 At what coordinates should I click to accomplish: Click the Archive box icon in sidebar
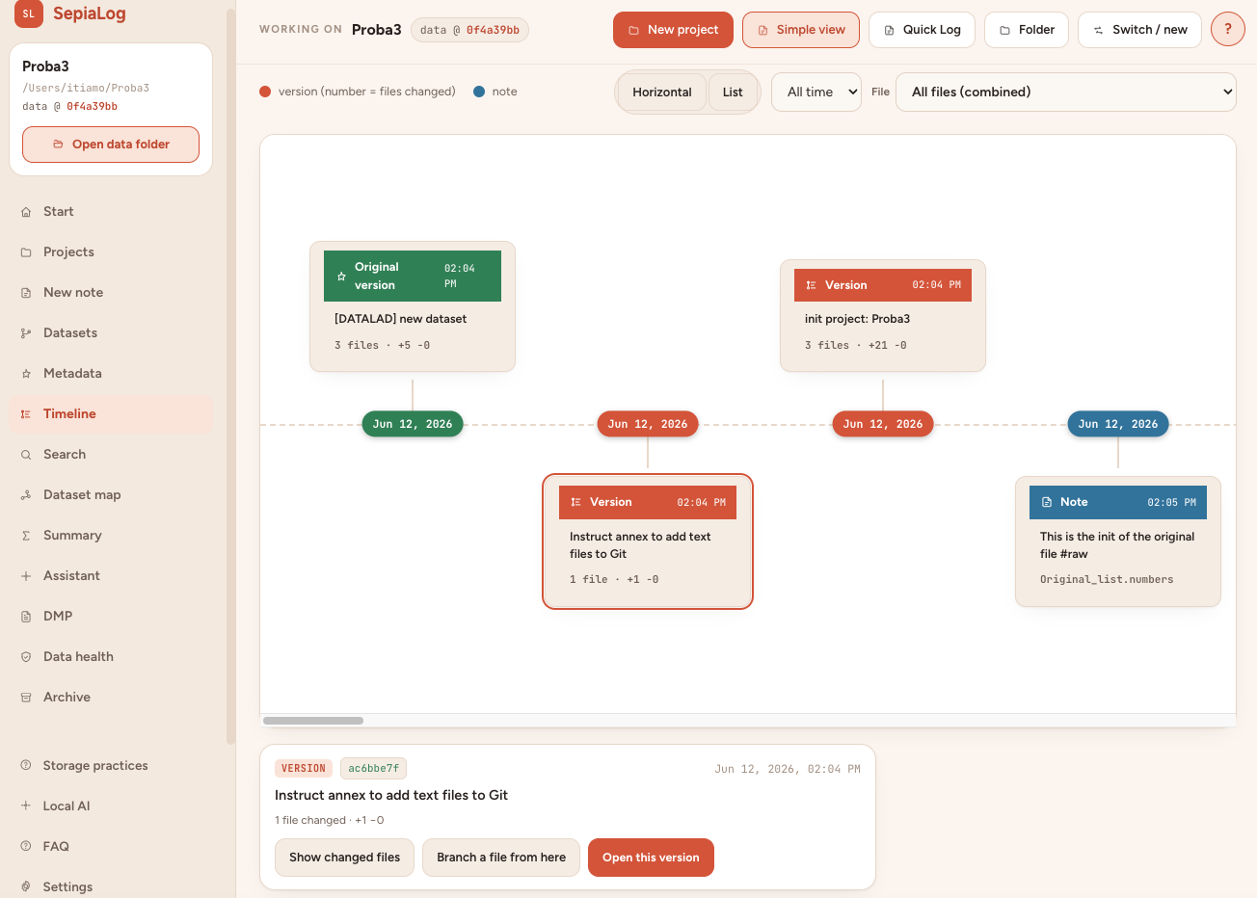click(x=26, y=698)
